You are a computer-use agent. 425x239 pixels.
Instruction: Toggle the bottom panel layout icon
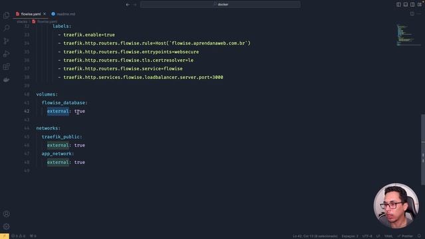[x=406, y=5]
